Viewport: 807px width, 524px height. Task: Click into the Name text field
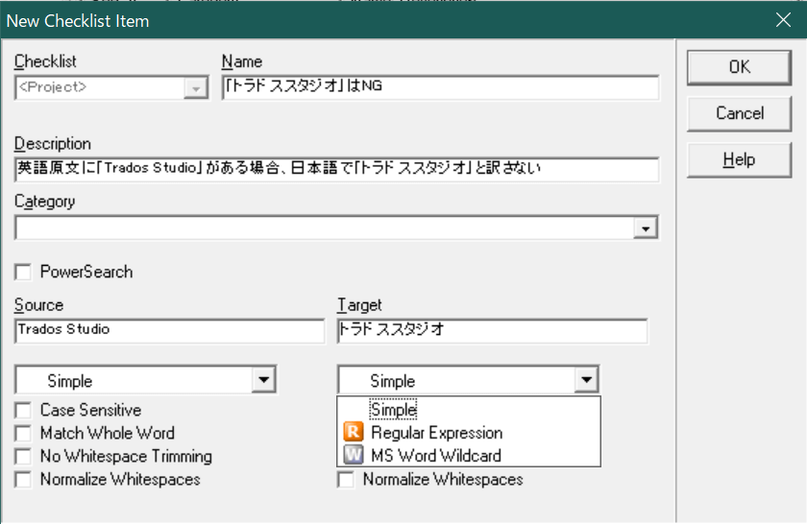(x=440, y=88)
